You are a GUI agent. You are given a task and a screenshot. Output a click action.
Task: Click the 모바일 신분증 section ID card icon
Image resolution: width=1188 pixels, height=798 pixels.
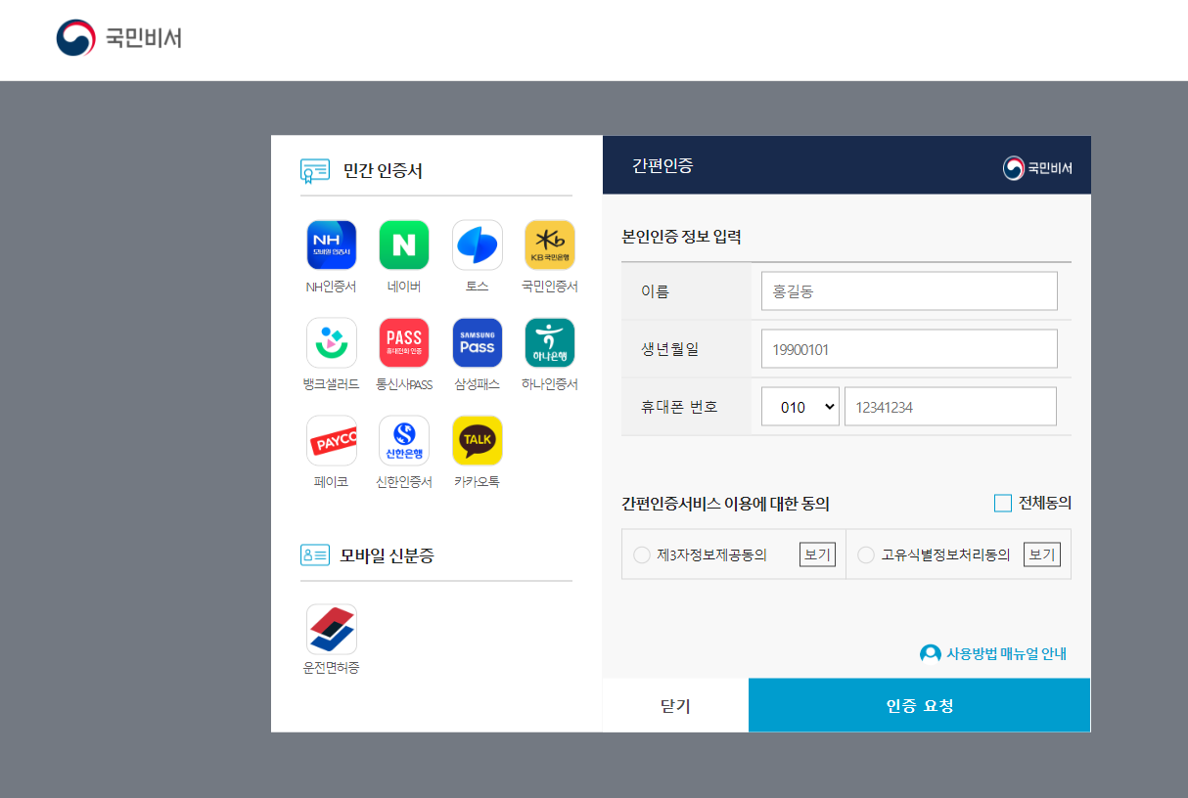point(314,555)
